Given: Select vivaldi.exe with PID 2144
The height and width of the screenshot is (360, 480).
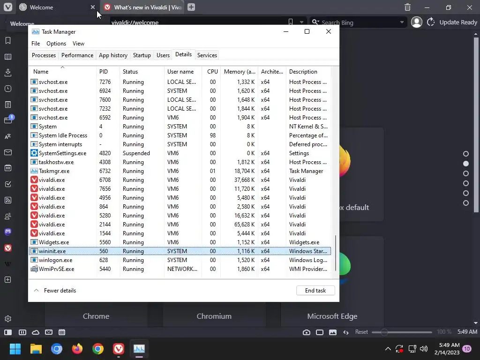Looking at the screenshot, I should (180, 225).
